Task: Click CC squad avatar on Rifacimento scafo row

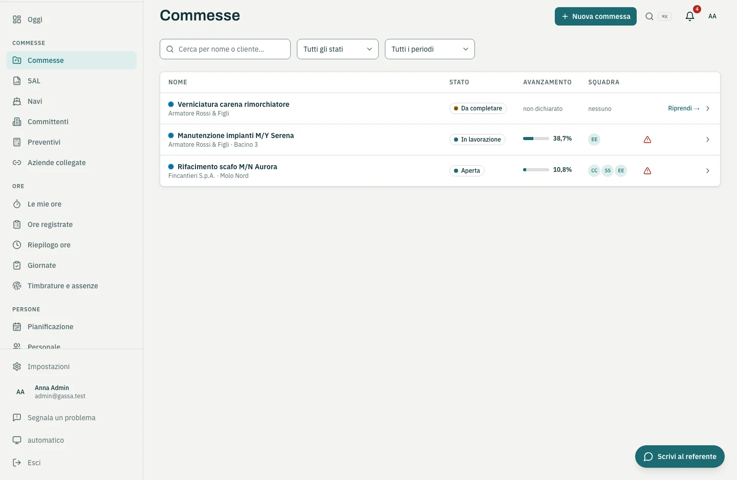Action: (594, 171)
